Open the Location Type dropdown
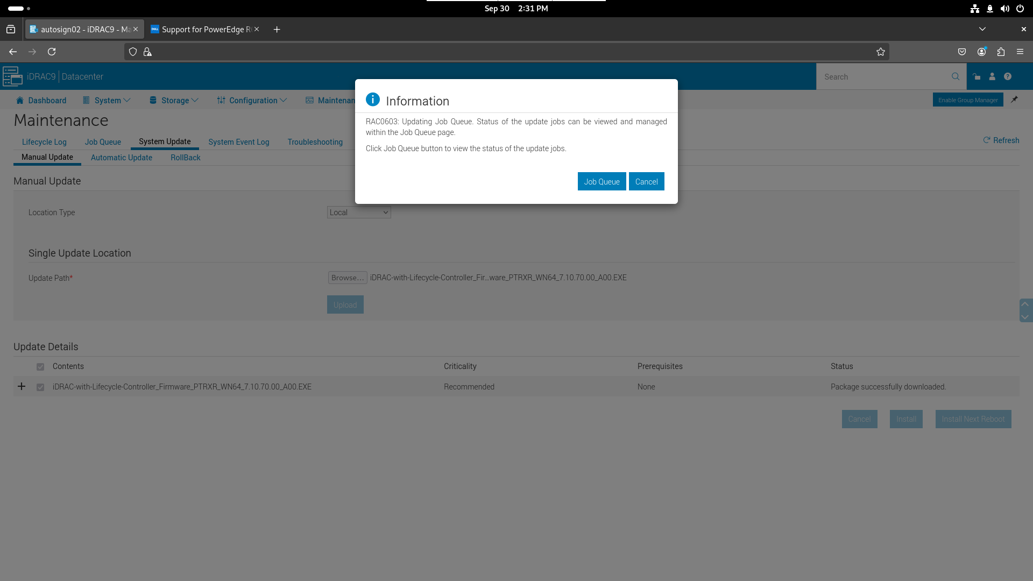 [x=359, y=212]
